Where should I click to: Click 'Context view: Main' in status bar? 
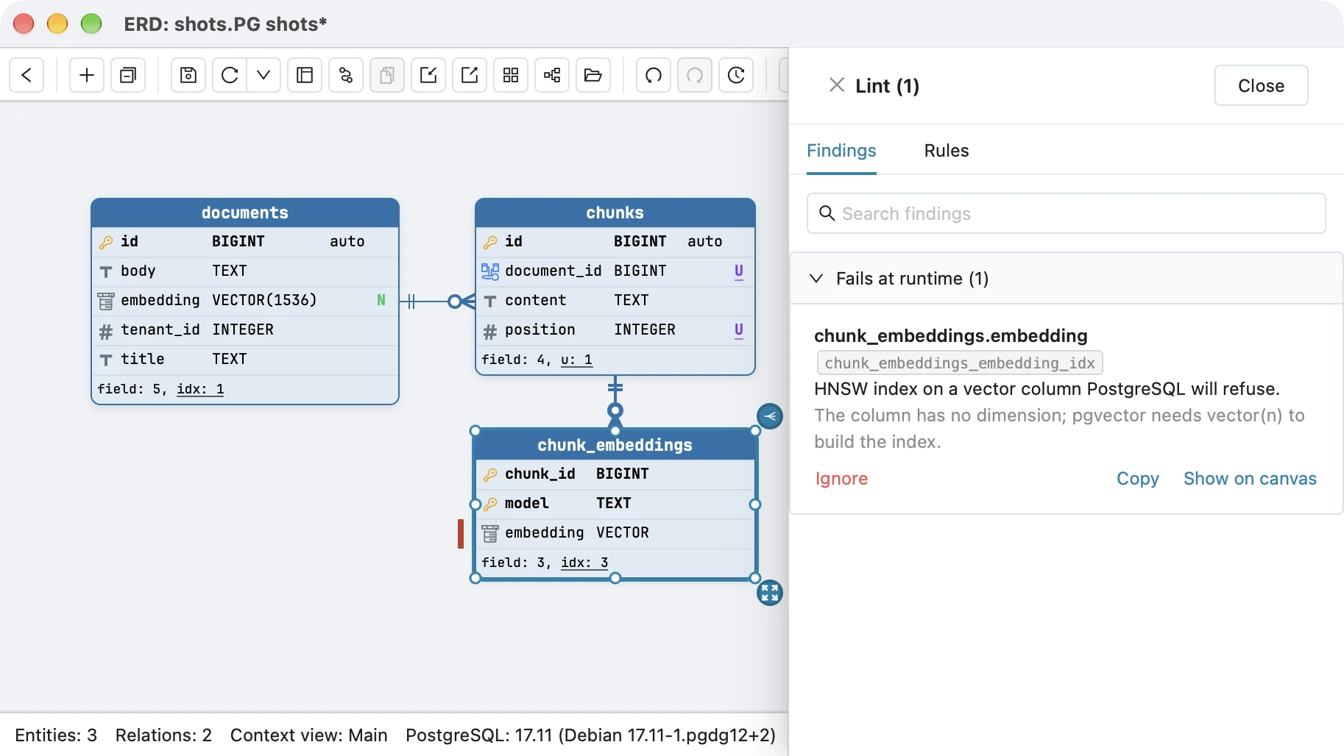tap(308, 735)
